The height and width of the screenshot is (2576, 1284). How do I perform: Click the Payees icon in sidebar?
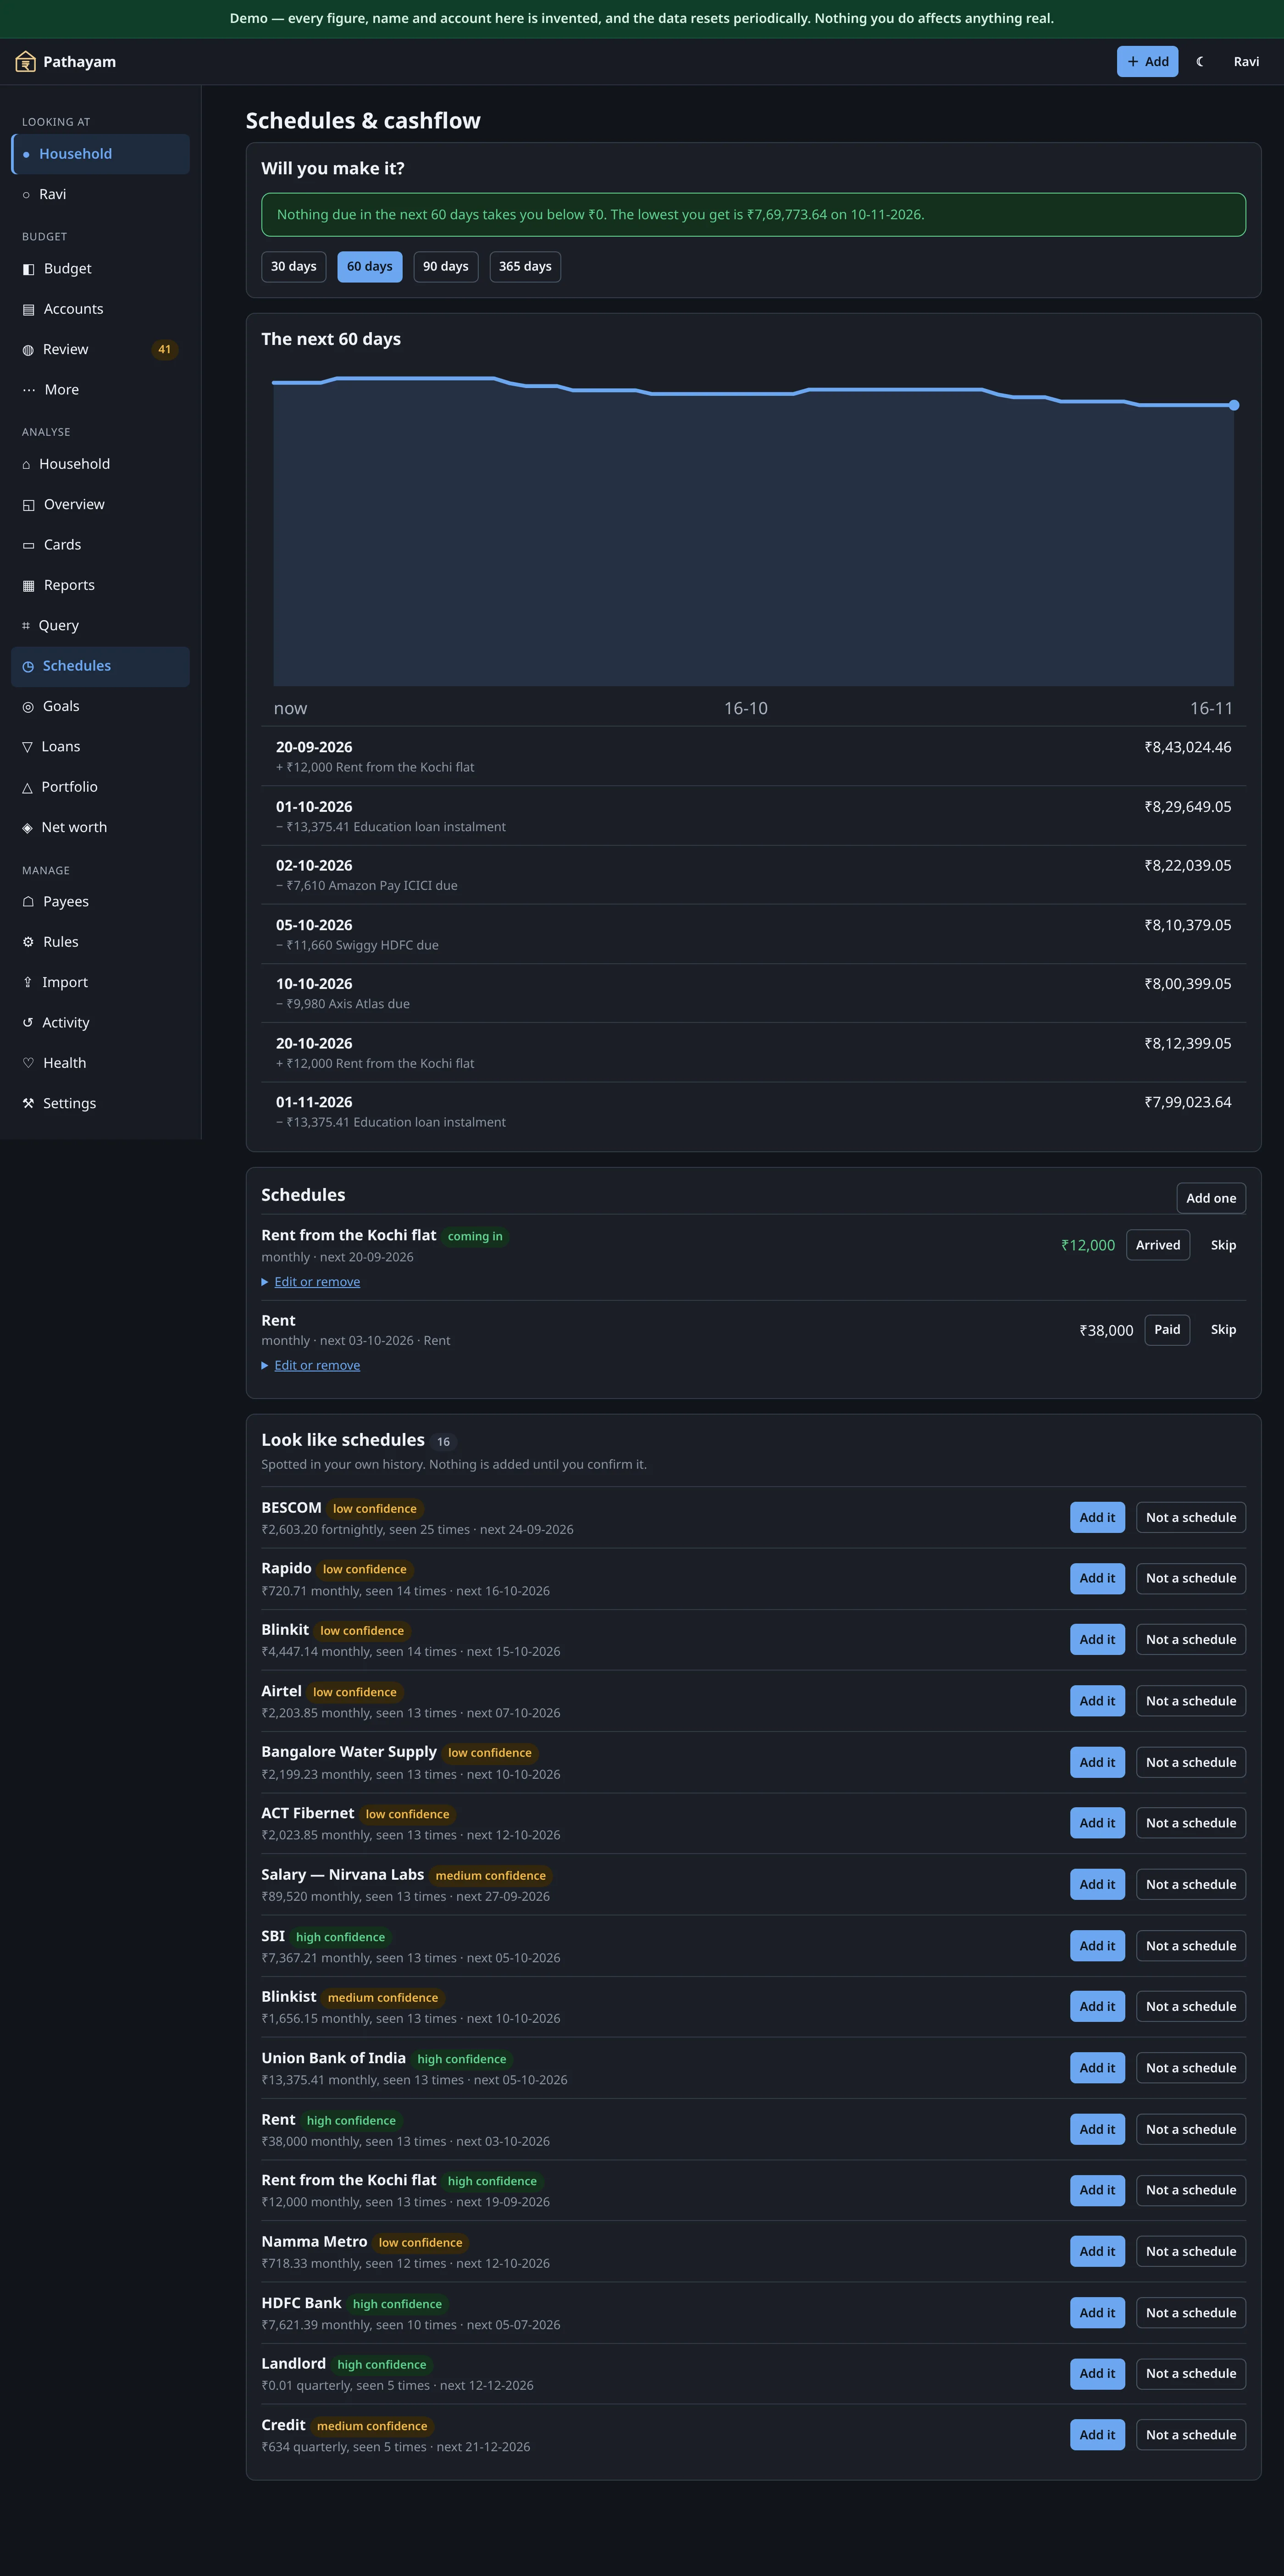coord(28,902)
